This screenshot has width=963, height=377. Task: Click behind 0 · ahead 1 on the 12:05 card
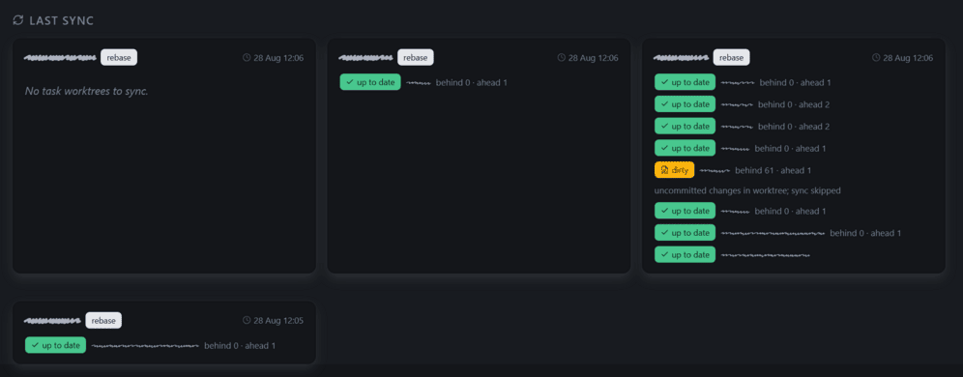(x=240, y=346)
